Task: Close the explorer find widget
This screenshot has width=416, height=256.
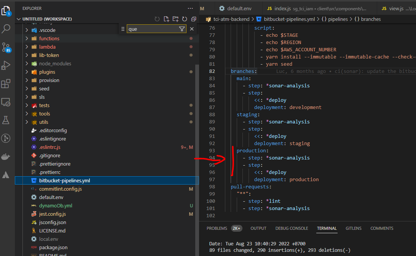Action: click(192, 29)
